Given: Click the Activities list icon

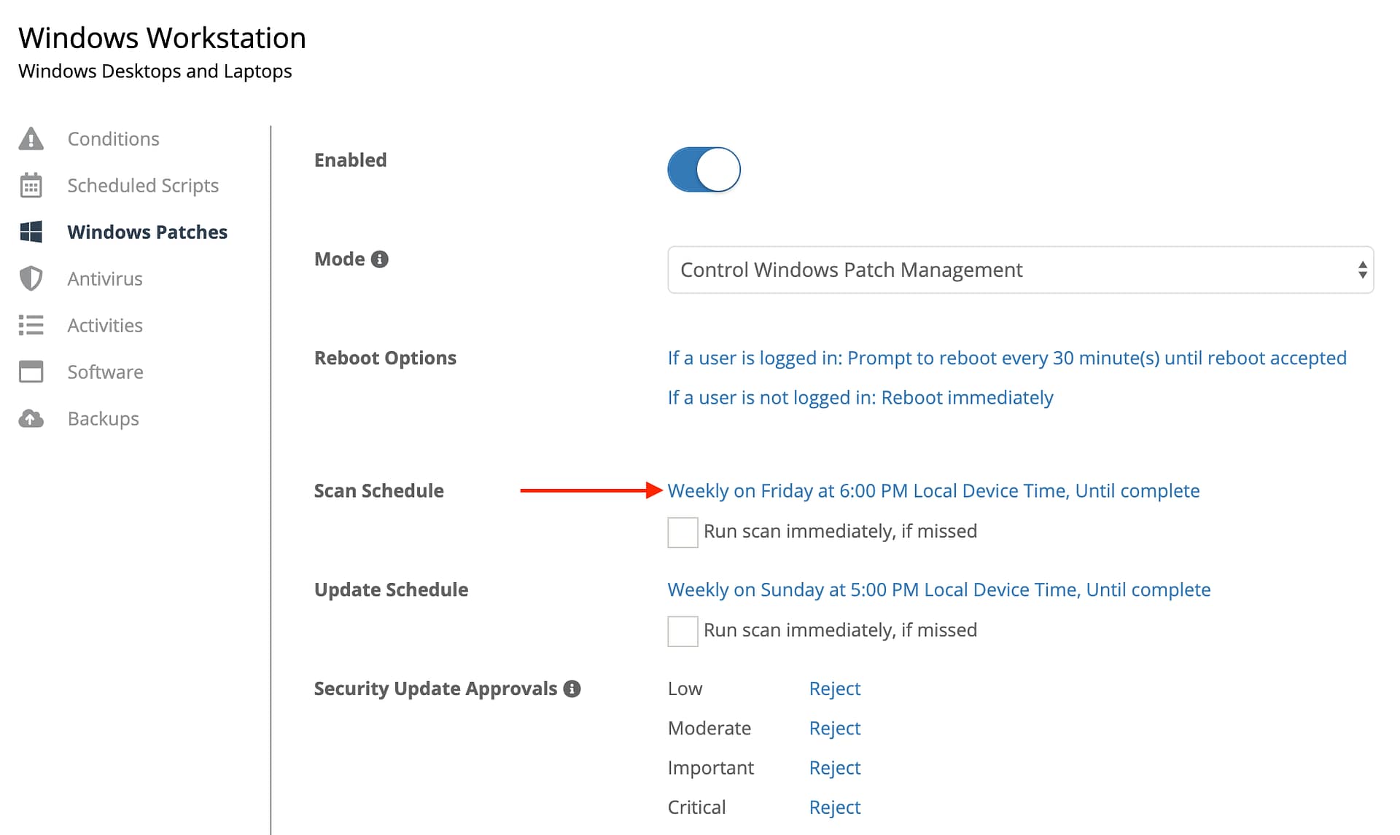Looking at the screenshot, I should [x=31, y=325].
